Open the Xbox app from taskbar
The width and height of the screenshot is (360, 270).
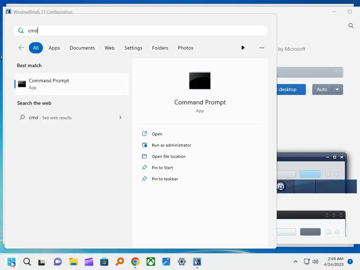[151, 262]
